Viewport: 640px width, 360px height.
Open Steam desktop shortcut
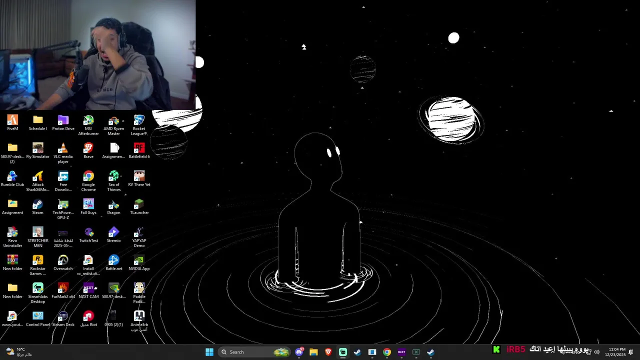[x=38, y=207]
